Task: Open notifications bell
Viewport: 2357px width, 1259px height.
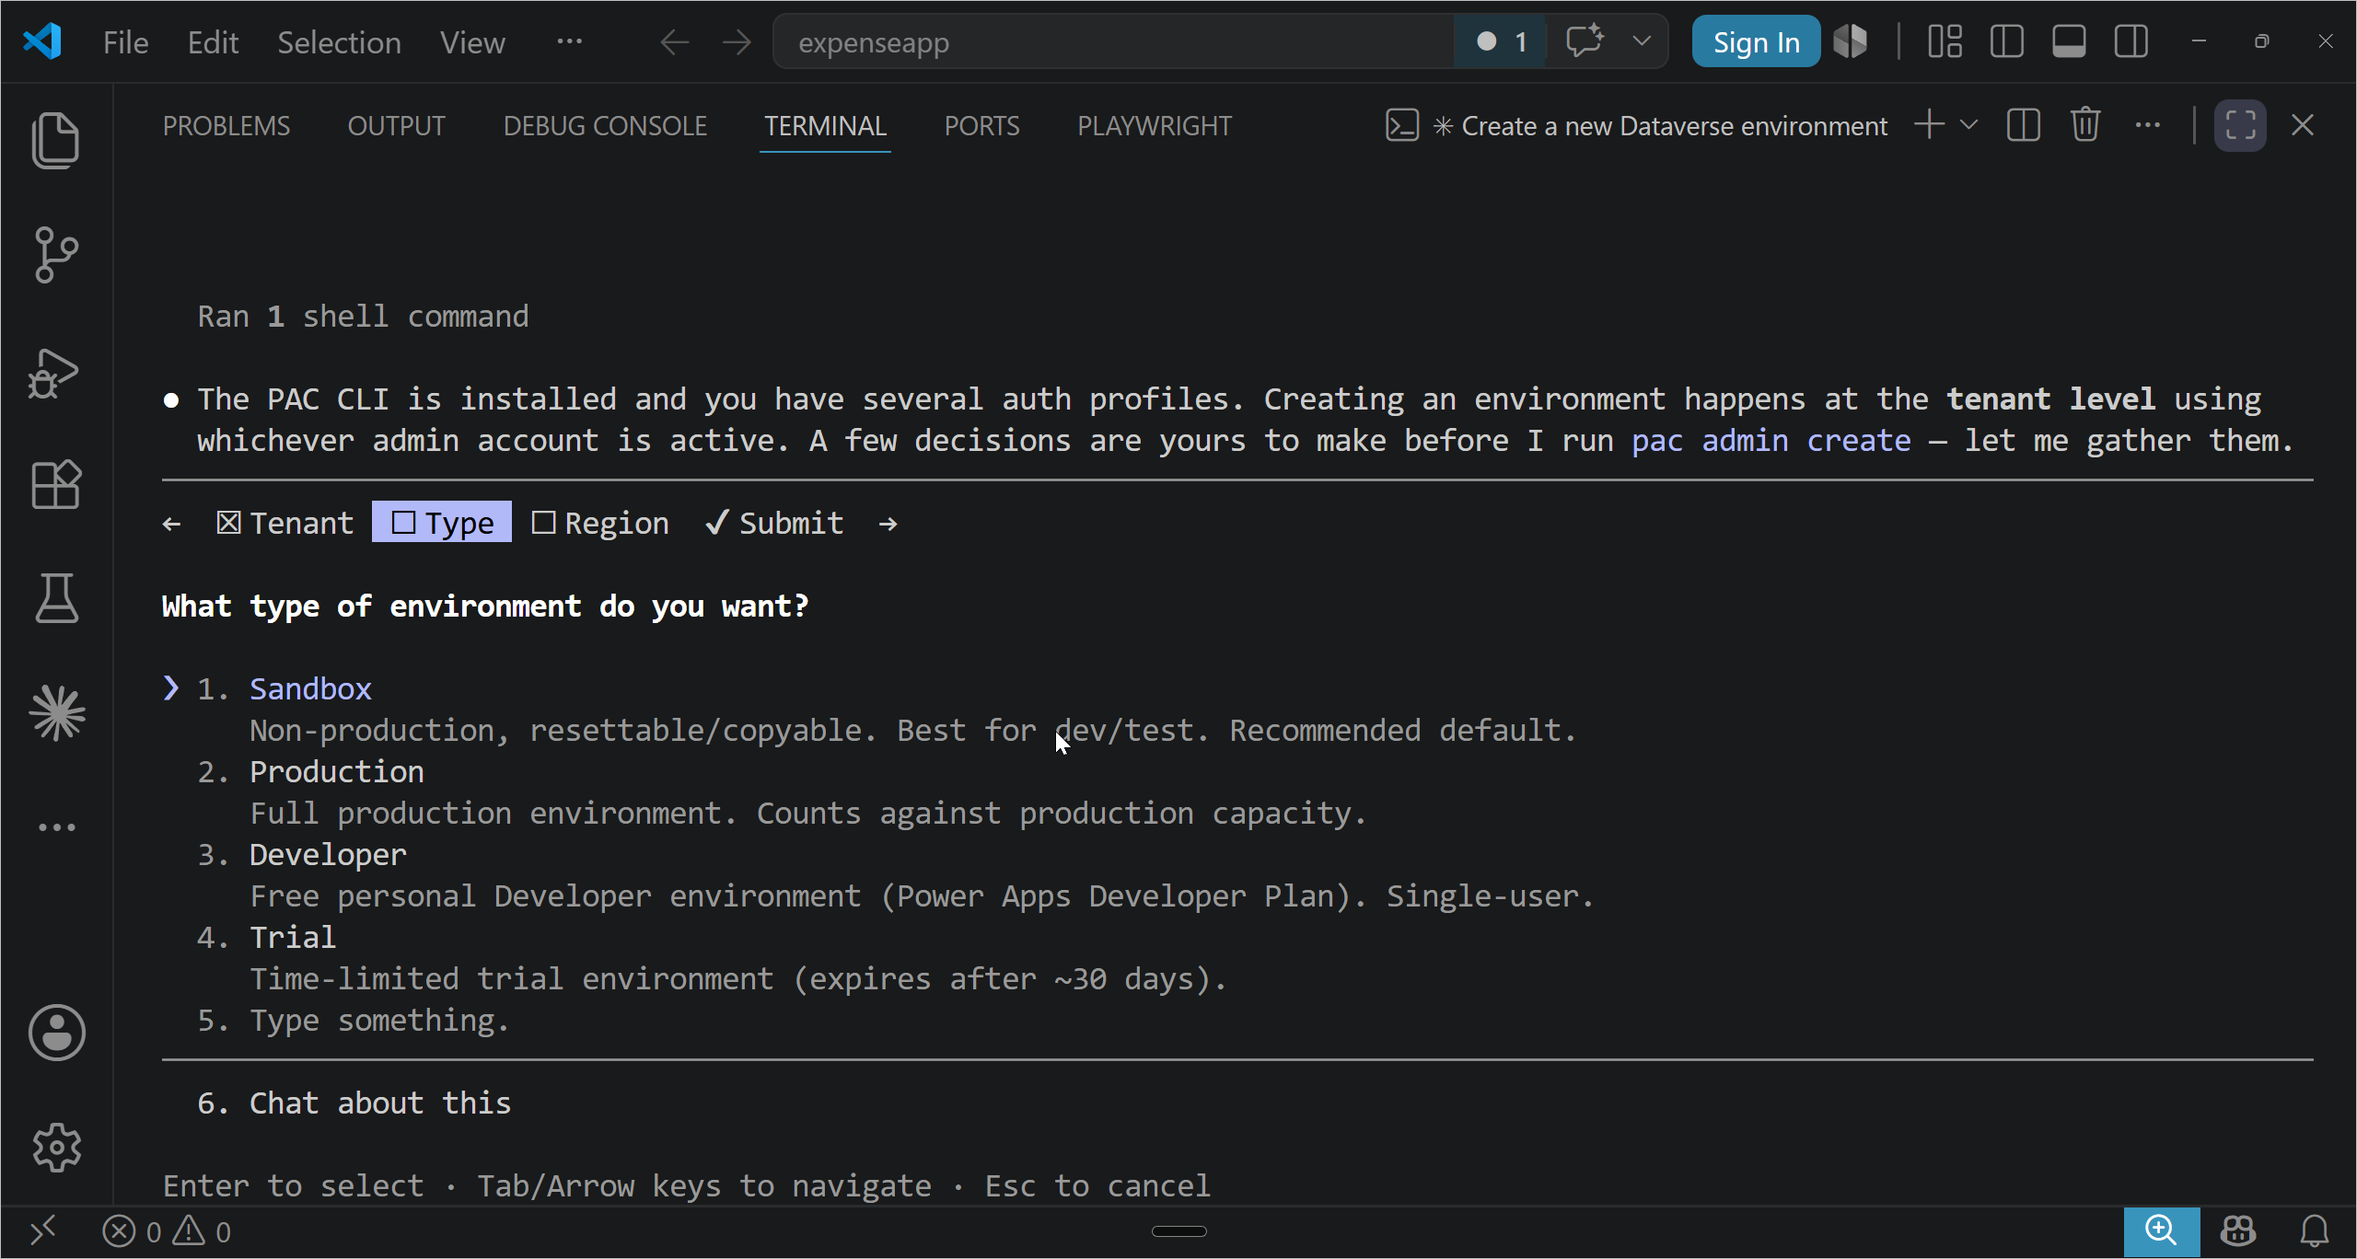Action: 2314,1231
